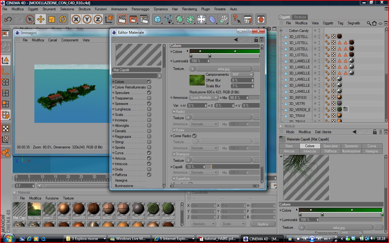Activate the Scale tool
389x243 pixels.
52,19
